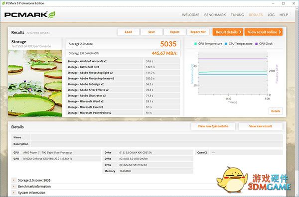The image size is (299, 197).
Task: Expand System information section
Action: coord(14,193)
